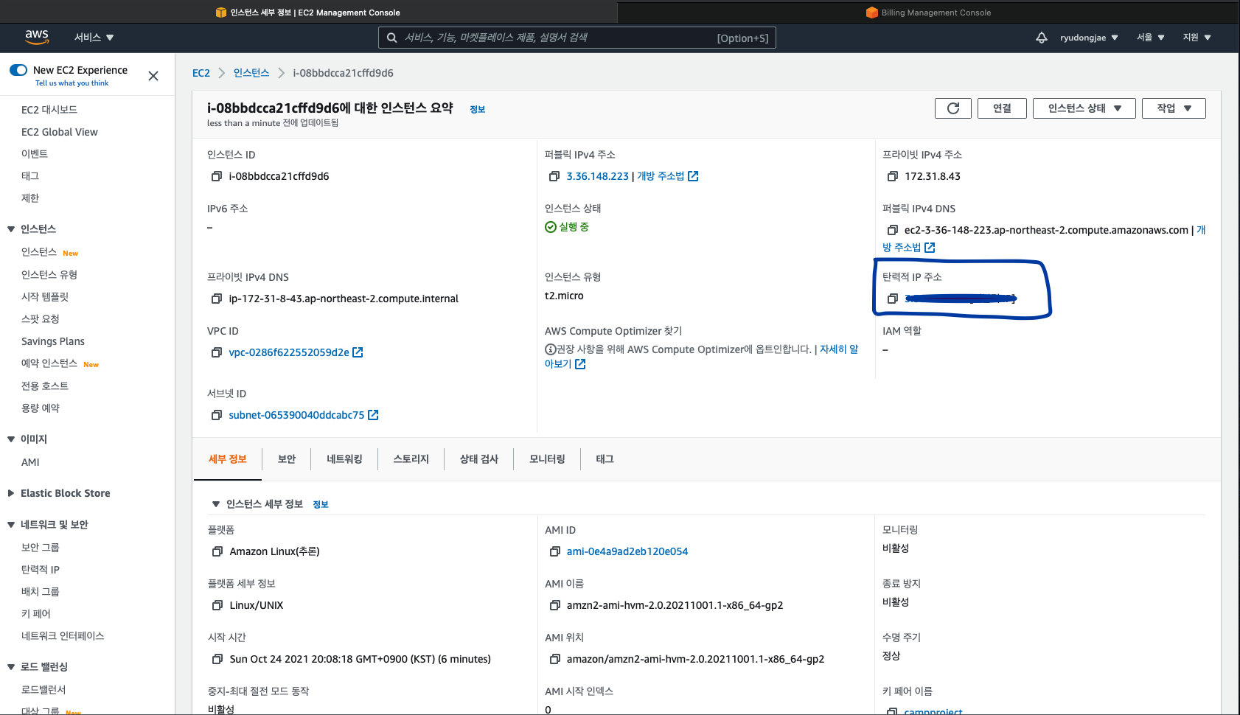Copy the AMI ID ami-0e4a9ad2eb120e054
1240x715 pixels.
click(555, 551)
